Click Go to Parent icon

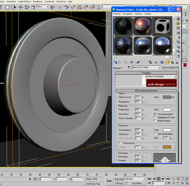[172, 62]
